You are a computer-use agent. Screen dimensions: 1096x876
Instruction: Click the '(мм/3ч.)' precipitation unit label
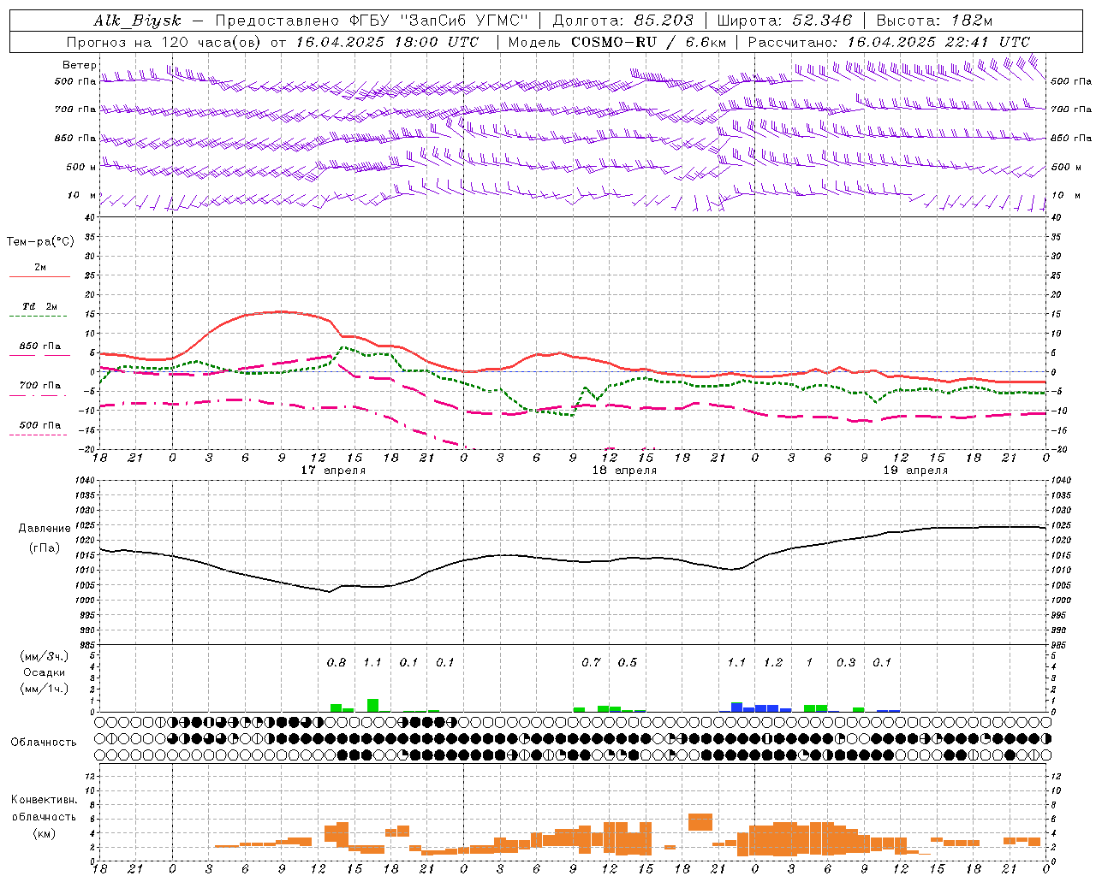click(44, 656)
